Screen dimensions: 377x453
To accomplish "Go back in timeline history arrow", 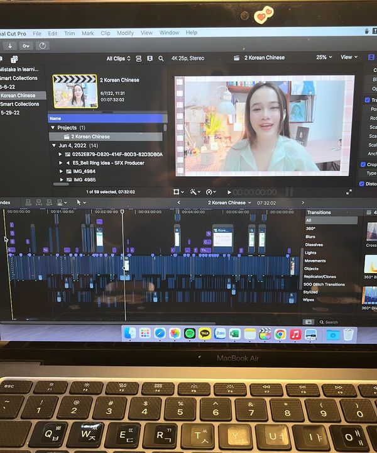I will point(178,203).
